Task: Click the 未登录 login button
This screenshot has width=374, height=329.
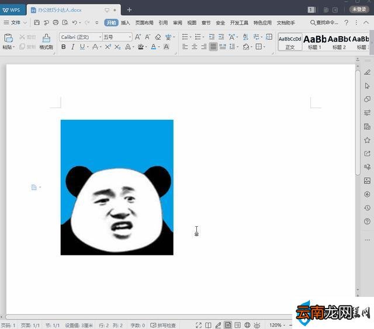Action: [x=359, y=9]
